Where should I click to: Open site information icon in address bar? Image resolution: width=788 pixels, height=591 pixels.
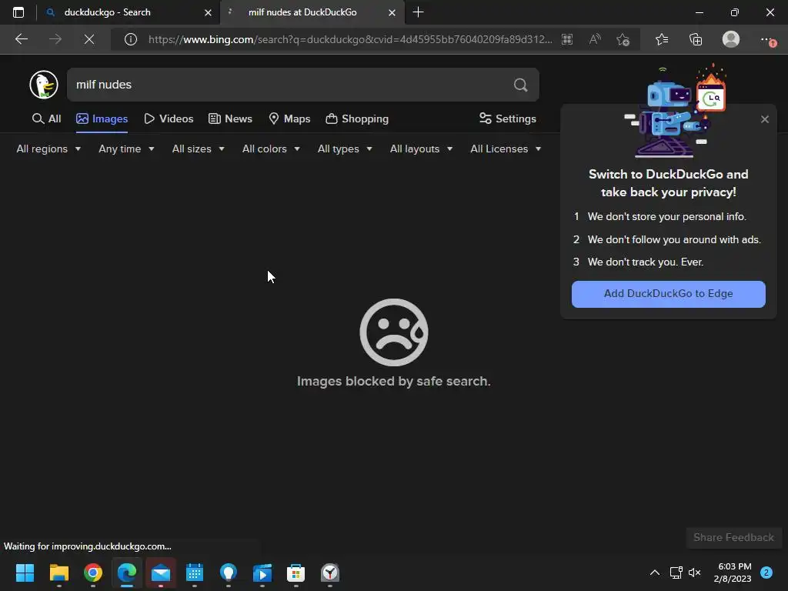point(131,39)
